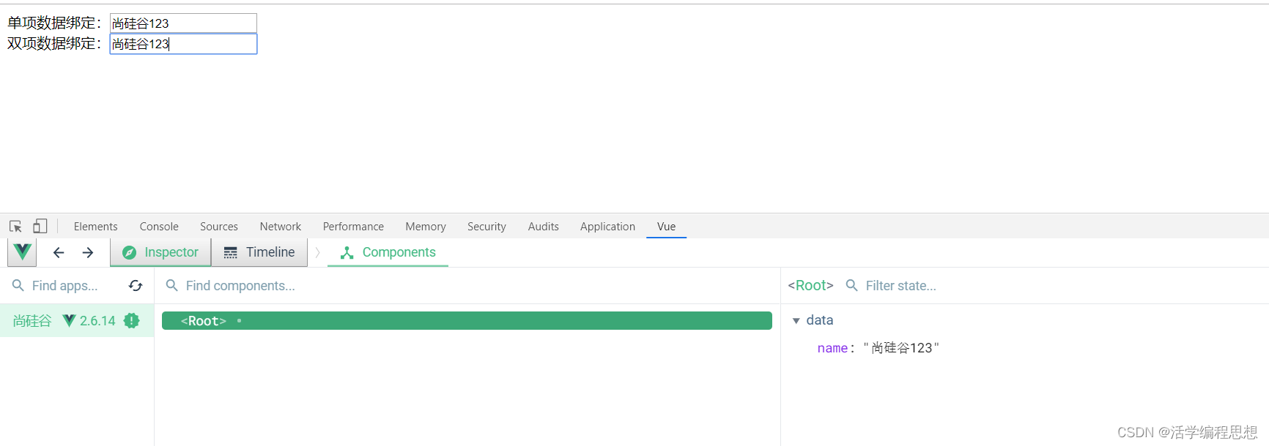Click the Vue version 2.6.14 label
Image resolution: width=1269 pixels, height=446 pixels.
click(x=97, y=321)
